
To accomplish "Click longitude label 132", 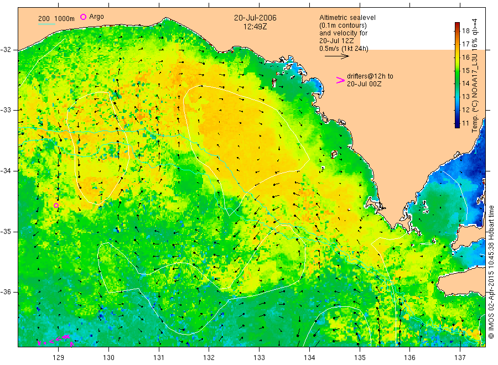I will (209, 358).
